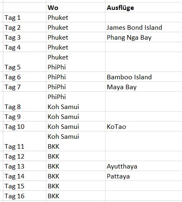Select 'BKK' cell in Tag 12 row

click(x=76, y=156)
